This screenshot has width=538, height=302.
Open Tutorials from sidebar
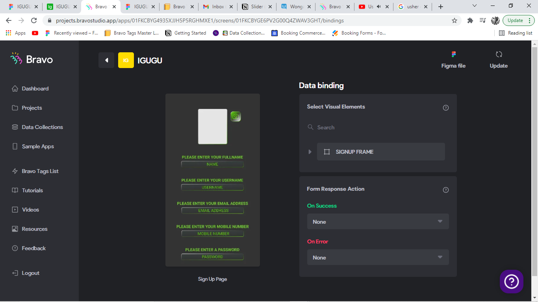(27, 190)
